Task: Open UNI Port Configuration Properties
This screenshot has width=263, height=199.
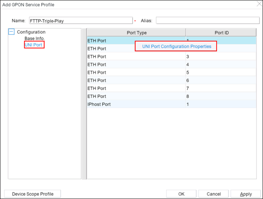Action: tap(176, 46)
